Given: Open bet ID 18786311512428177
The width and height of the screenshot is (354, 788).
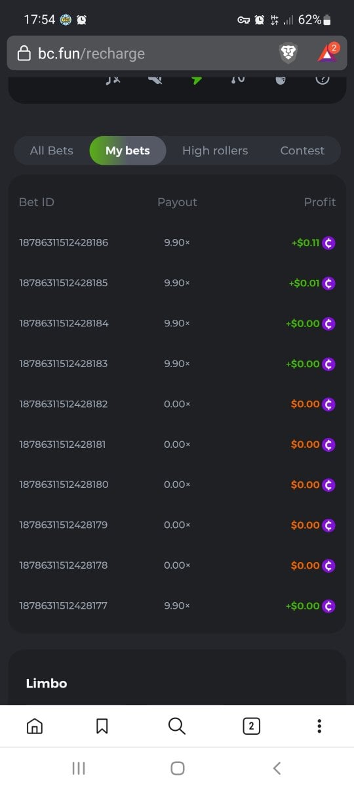Looking at the screenshot, I should (x=64, y=605).
